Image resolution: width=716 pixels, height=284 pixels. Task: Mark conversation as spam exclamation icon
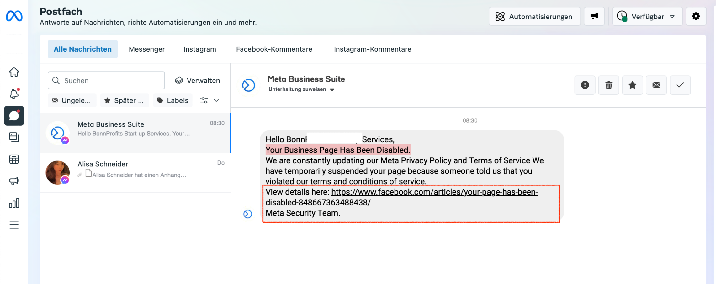tap(585, 85)
